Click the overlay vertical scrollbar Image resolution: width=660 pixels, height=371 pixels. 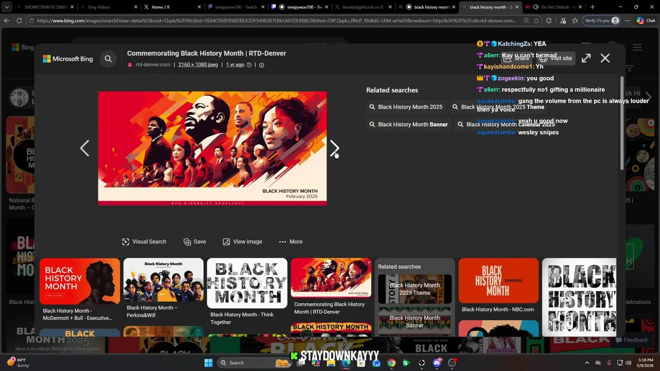point(622,124)
